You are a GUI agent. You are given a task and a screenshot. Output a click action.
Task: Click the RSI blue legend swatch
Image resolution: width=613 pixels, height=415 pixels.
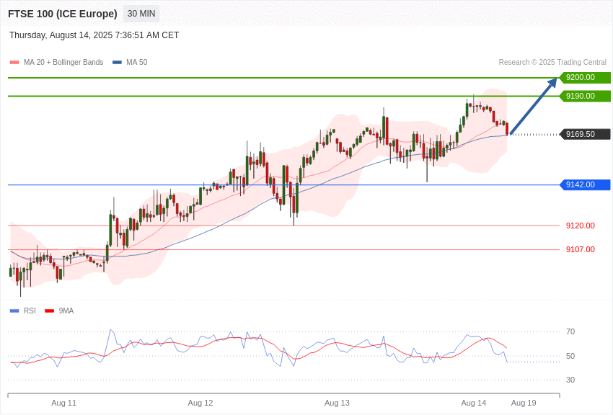point(14,311)
